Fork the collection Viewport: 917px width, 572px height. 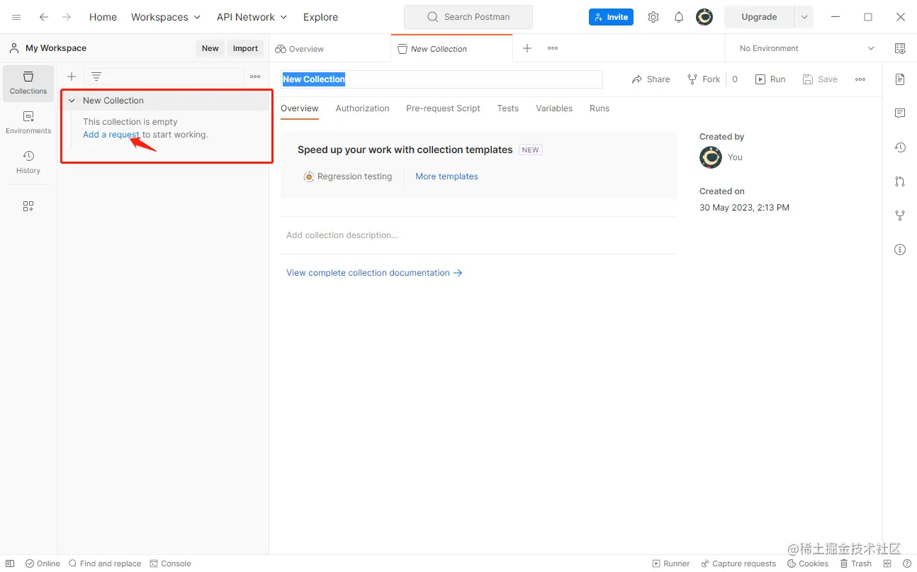pos(704,79)
